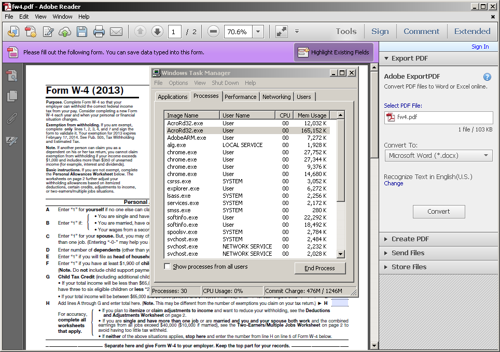Sort processes by the User Name column header
Viewport: 500px width, 352px height.
[x=247, y=115]
